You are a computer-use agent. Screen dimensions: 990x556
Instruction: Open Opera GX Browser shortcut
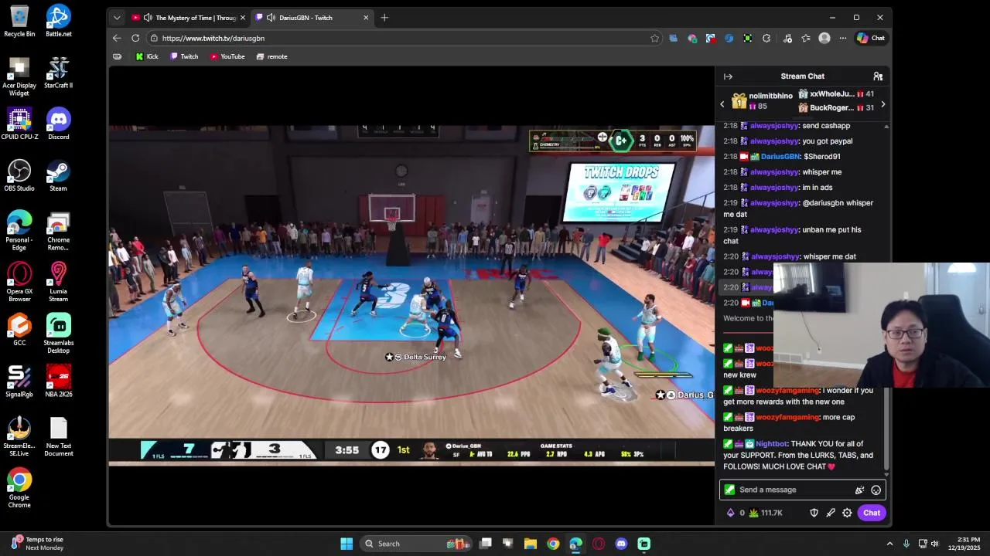click(19, 282)
